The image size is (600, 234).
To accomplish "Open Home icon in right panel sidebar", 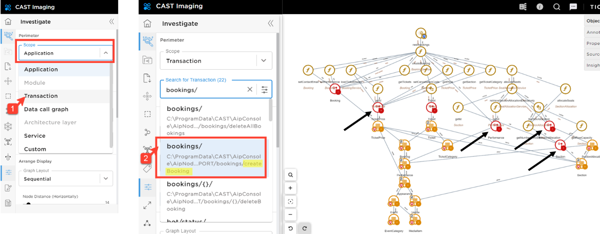I will pyautogui.click(x=147, y=24).
